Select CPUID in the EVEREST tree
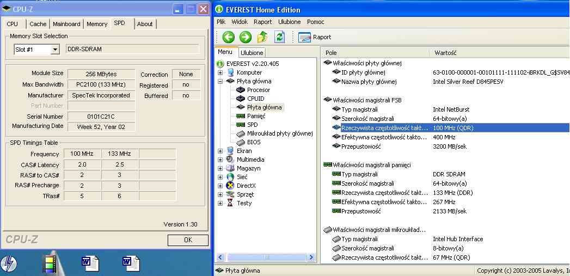Image resolution: width=570 pixels, height=276 pixels. pyautogui.click(x=255, y=99)
